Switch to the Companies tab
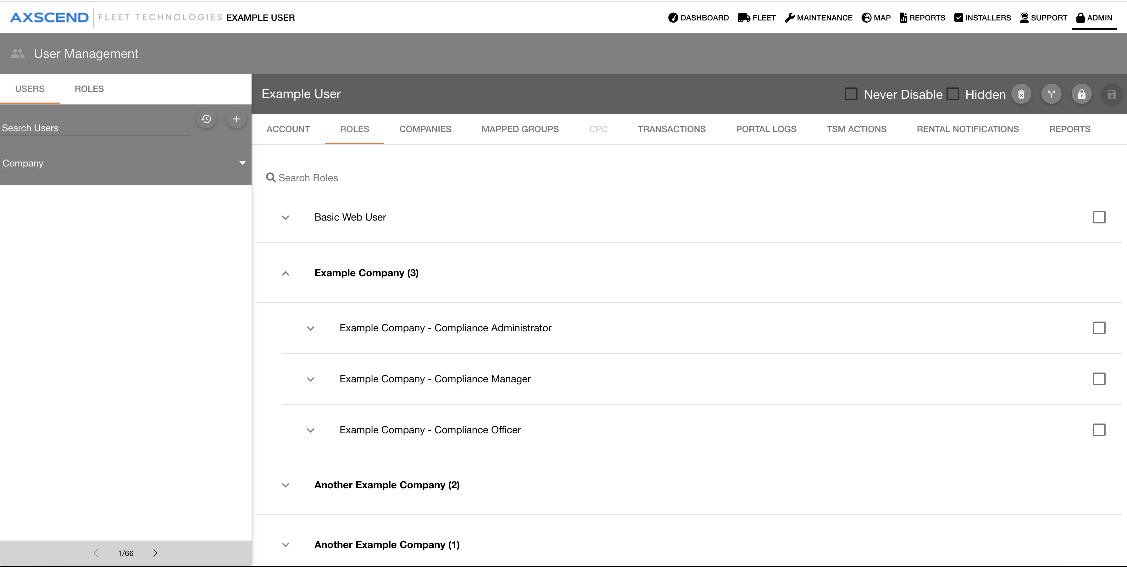 click(x=425, y=129)
